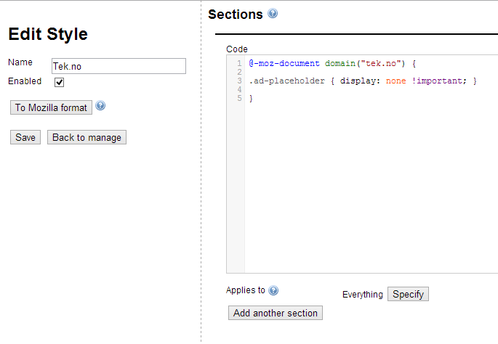Click the Specify button
Image resolution: width=498 pixels, height=344 pixels.
(x=408, y=294)
